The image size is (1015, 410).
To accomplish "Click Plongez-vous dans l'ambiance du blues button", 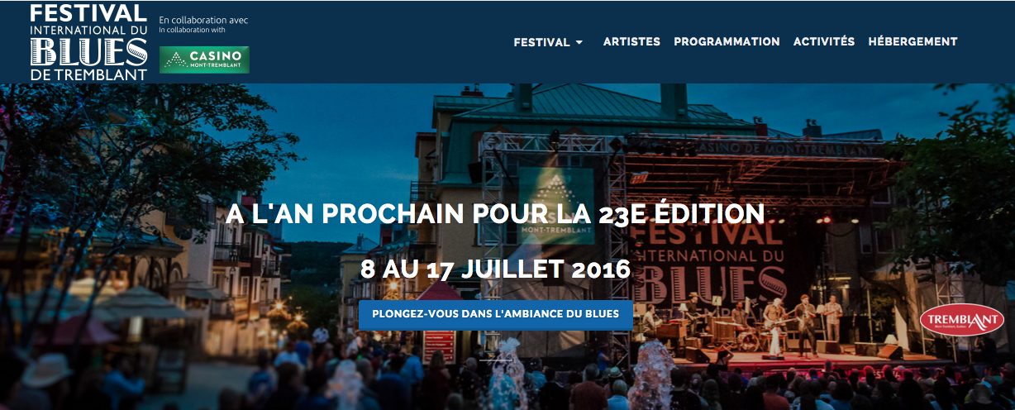I will pyautogui.click(x=496, y=315).
